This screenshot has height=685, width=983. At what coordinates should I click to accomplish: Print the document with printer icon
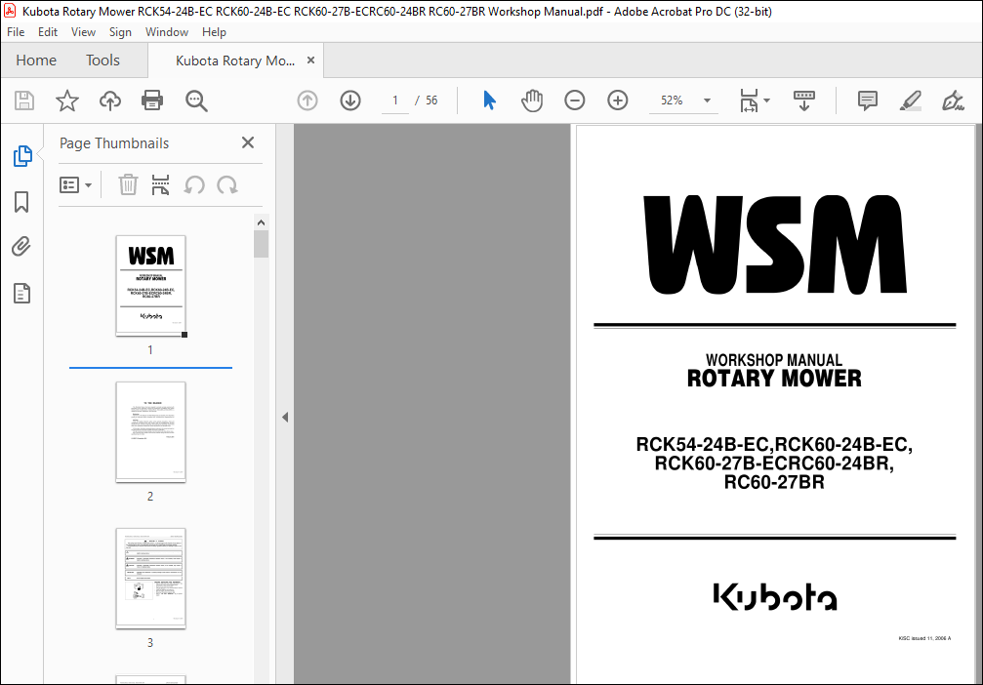(152, 101)
